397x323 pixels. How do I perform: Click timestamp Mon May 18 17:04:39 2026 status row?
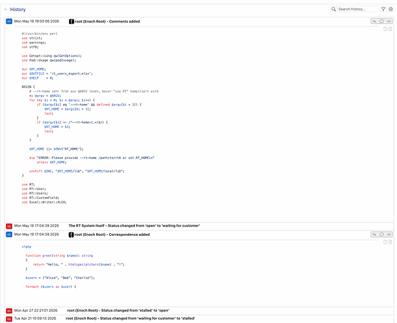(36, 225)
